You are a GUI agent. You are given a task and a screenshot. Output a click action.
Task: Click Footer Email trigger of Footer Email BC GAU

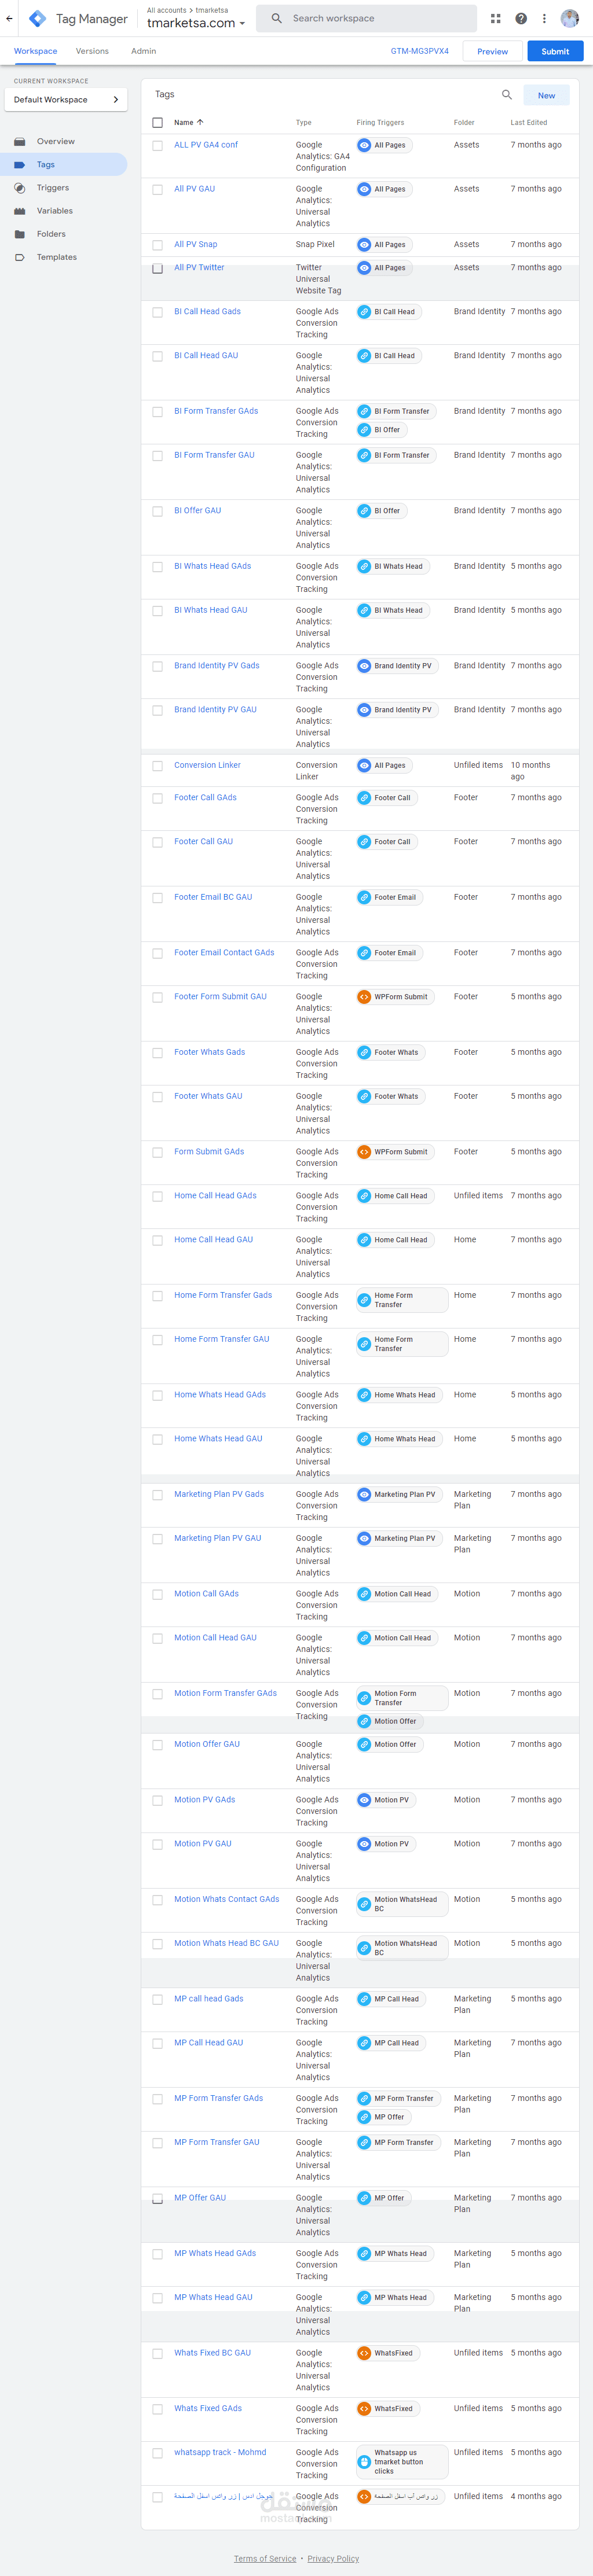point(389,897)
